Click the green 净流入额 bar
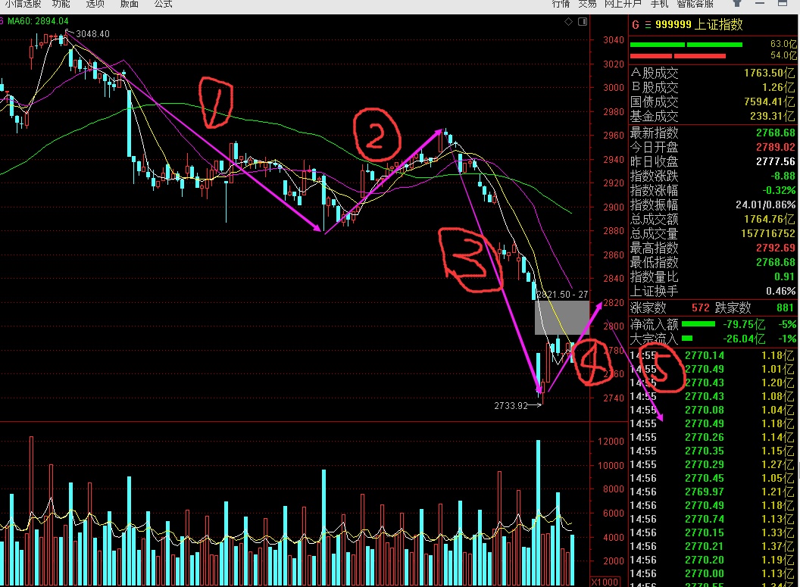Screen dimensions: 800x587 [x=698, y=324]
